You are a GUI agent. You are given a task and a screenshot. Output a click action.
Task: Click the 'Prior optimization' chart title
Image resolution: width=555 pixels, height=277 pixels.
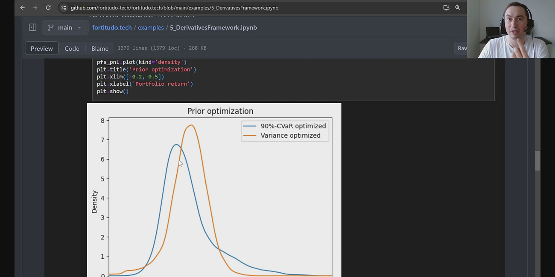[220, 111]
